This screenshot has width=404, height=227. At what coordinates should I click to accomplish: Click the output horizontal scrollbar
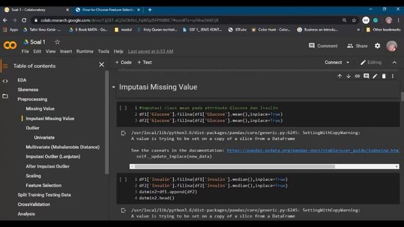264,166
